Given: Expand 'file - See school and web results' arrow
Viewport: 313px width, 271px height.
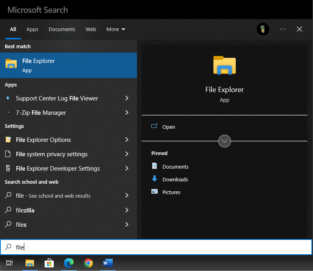Looking at the screenshot, I should (127, 195).
